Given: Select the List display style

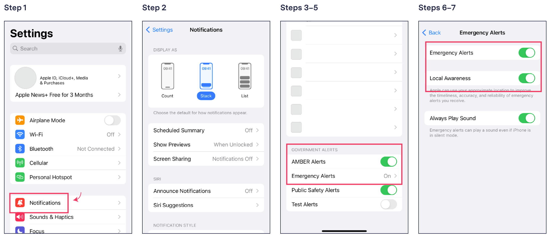Looking at the screenshot, I should pos(245,81).
